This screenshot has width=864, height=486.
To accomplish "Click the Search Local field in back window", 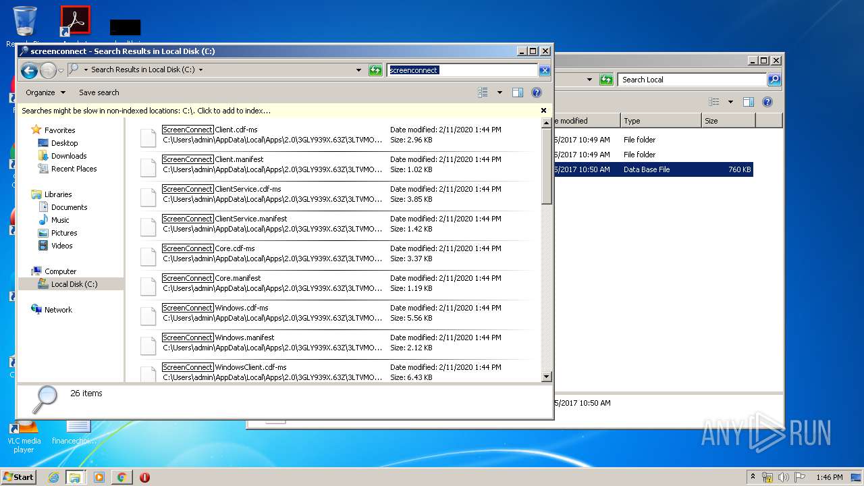I will (x=693, y=80).
